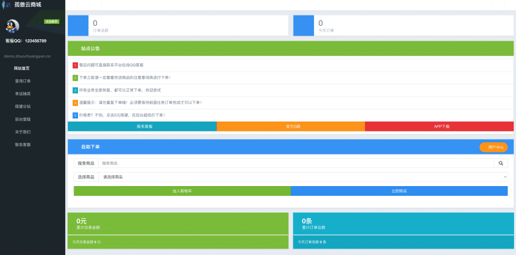516x255 pixels.
Task: Click the blue 立即购买 button
Action: (399, 191)
